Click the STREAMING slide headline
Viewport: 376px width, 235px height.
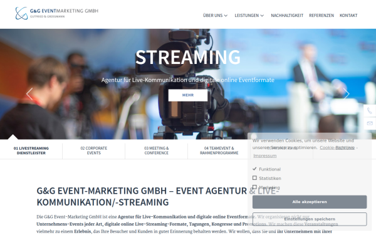click(x=188, y=57)
